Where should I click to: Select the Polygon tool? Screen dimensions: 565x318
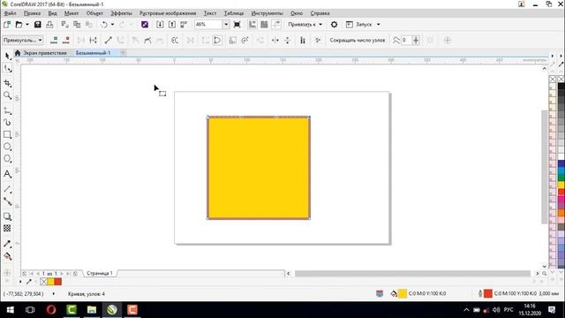[x=7, y=159]
